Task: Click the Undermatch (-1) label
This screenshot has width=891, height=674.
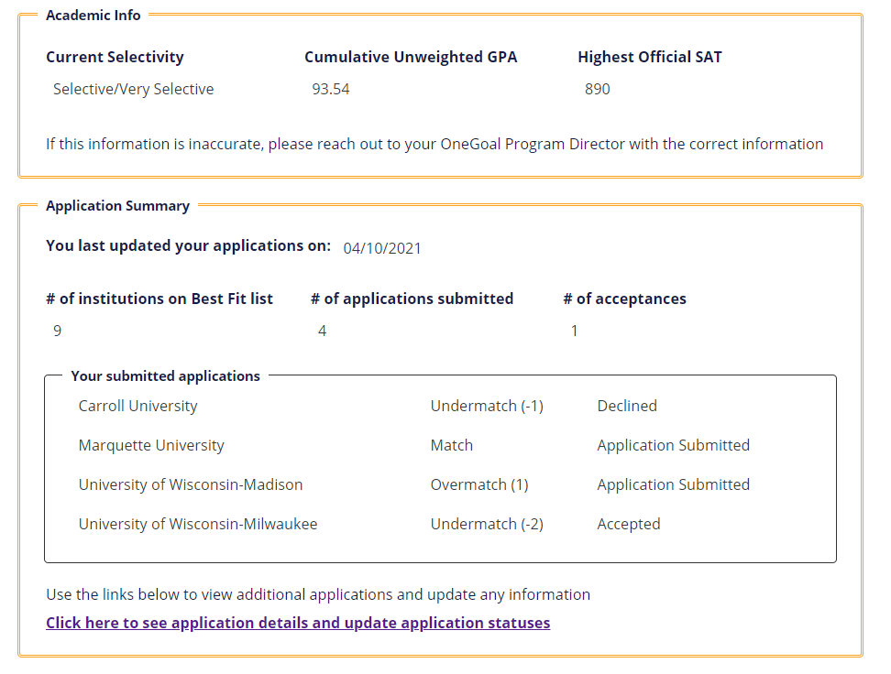Action: point(487,406)
